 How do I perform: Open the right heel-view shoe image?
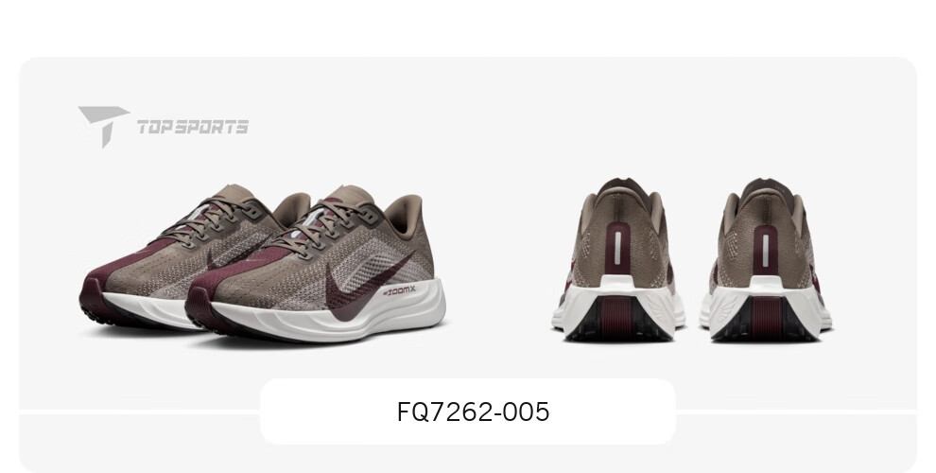coord(766,260)
